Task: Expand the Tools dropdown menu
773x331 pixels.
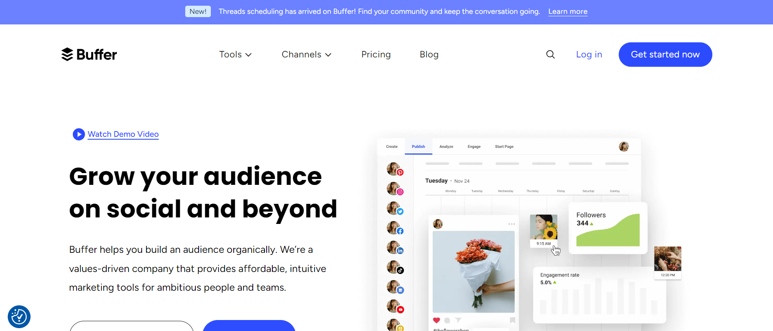Action: click(235, 55)
